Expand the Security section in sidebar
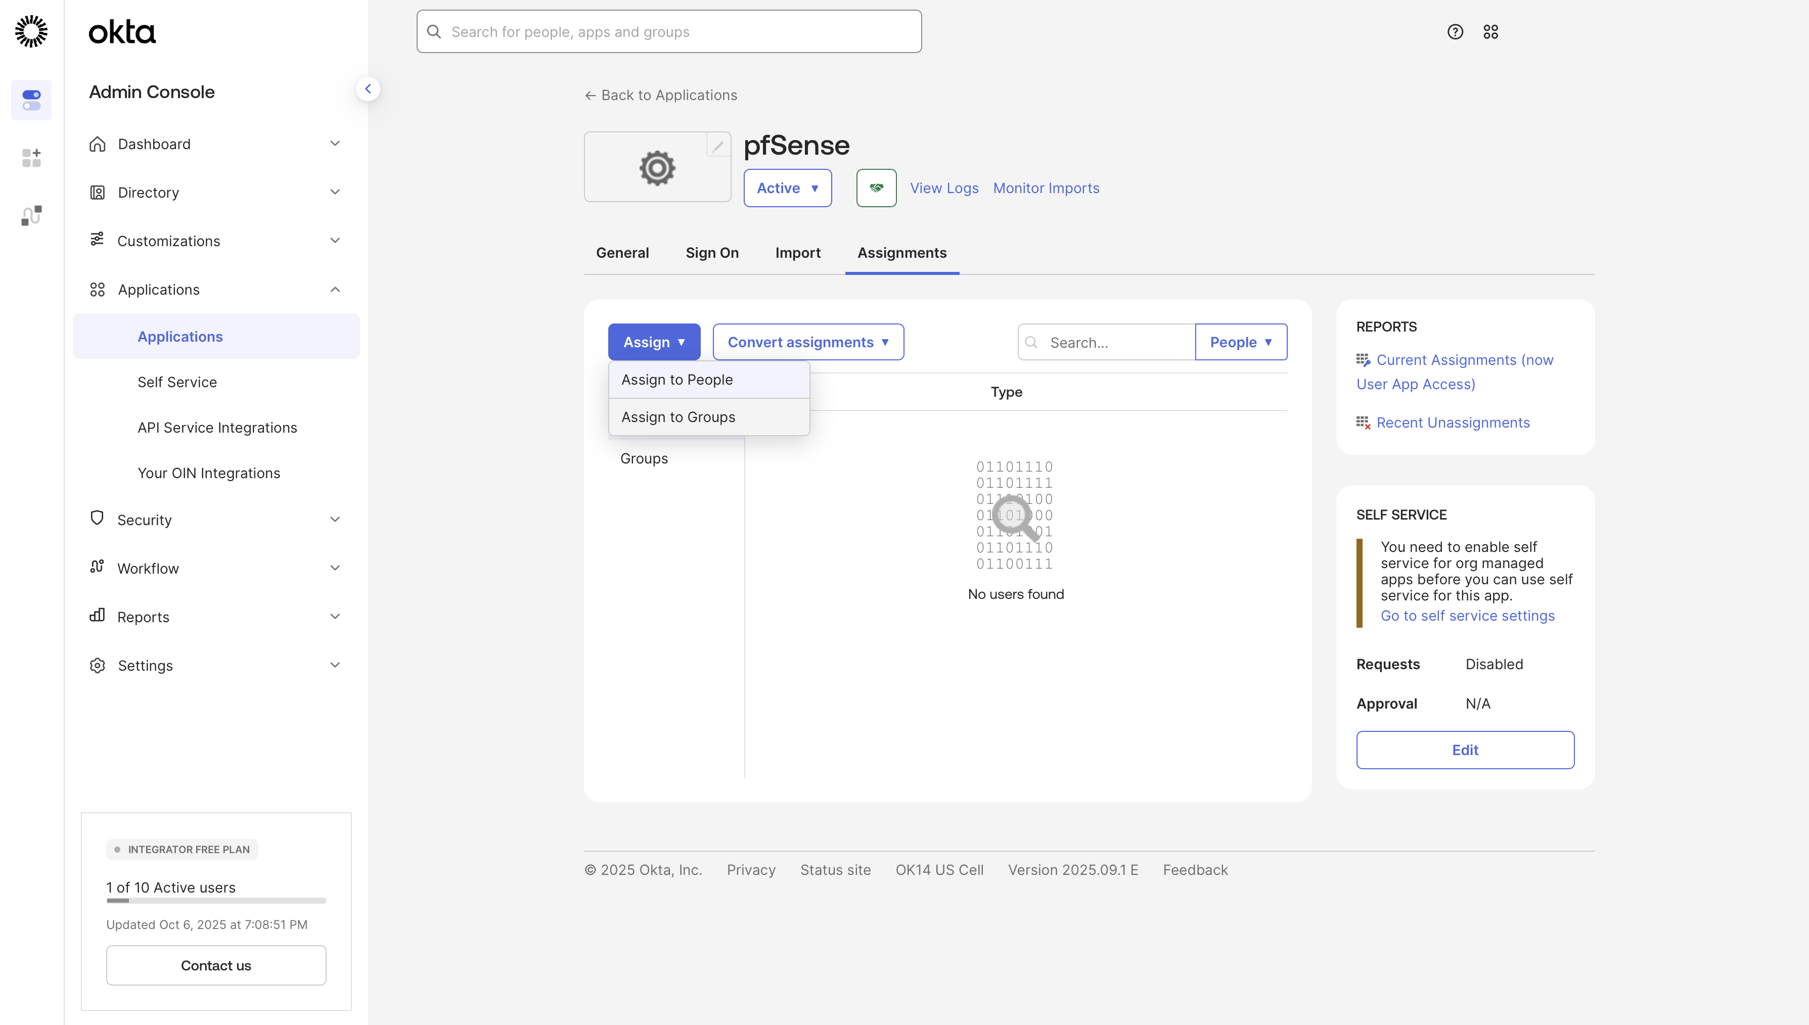 pyautogui.click(x=145, y=519)
